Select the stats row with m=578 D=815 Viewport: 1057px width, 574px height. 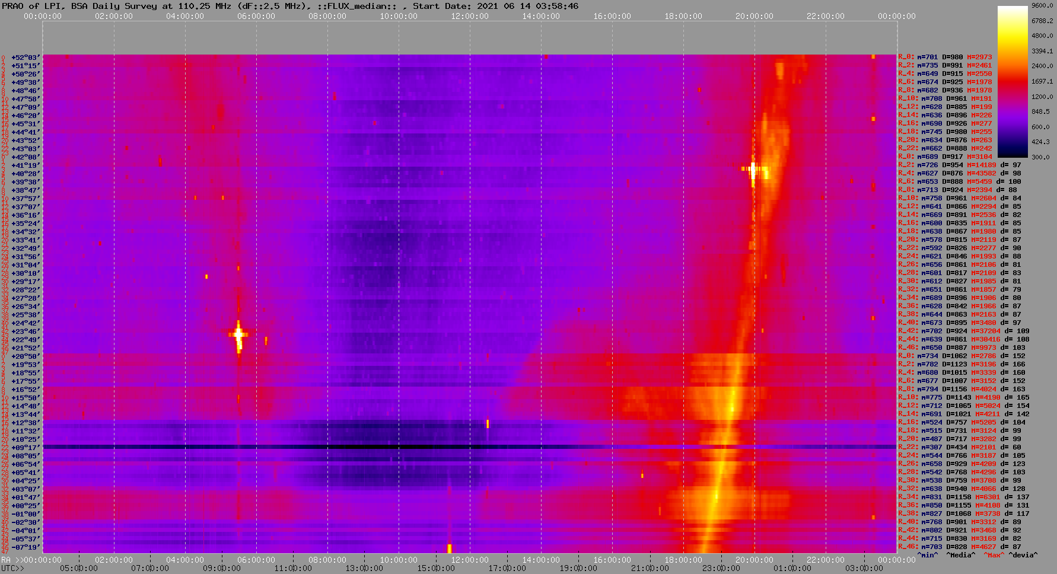pyautogui.click(x=960, y=240)
